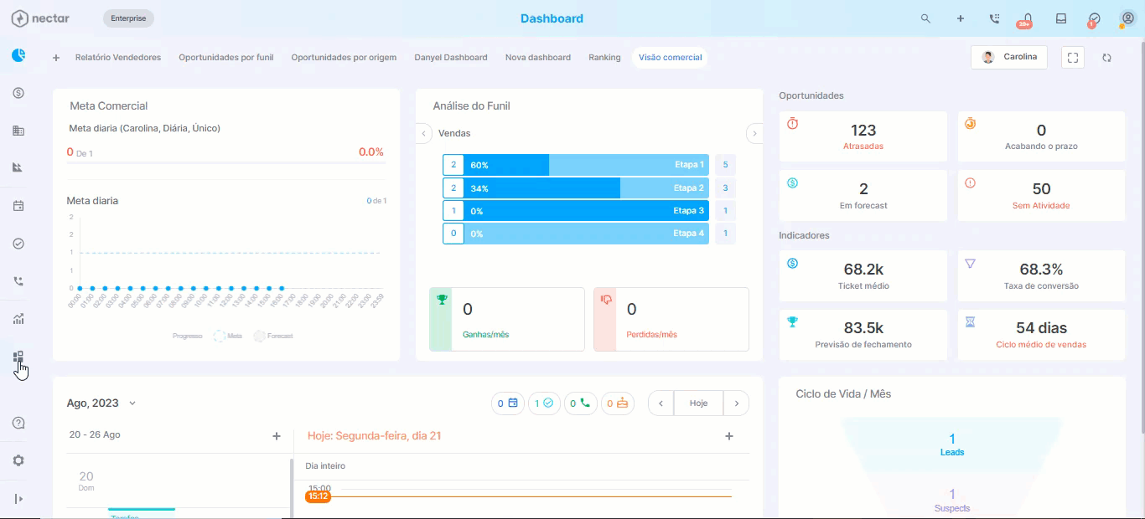
Task: Open notifications bell with 20+ badge
Action: pyautogui.click(x=1026, y=19)
